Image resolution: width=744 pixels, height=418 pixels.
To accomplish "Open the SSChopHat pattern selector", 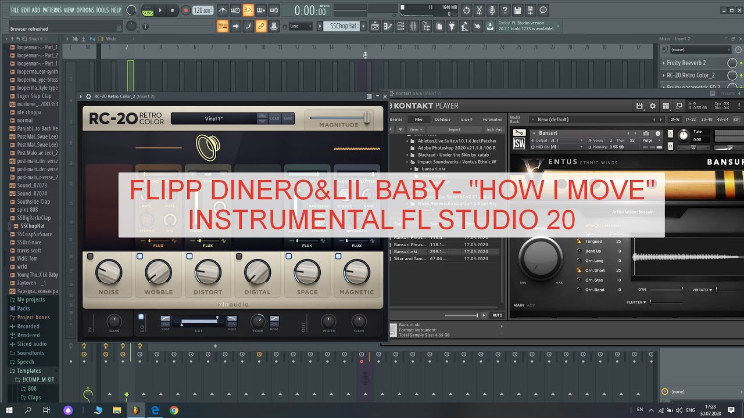I will pos(343,26).
